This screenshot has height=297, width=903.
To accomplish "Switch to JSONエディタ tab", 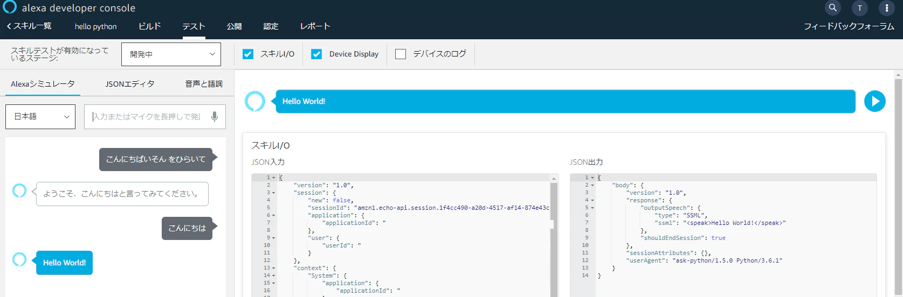I will tap(130, 84).
